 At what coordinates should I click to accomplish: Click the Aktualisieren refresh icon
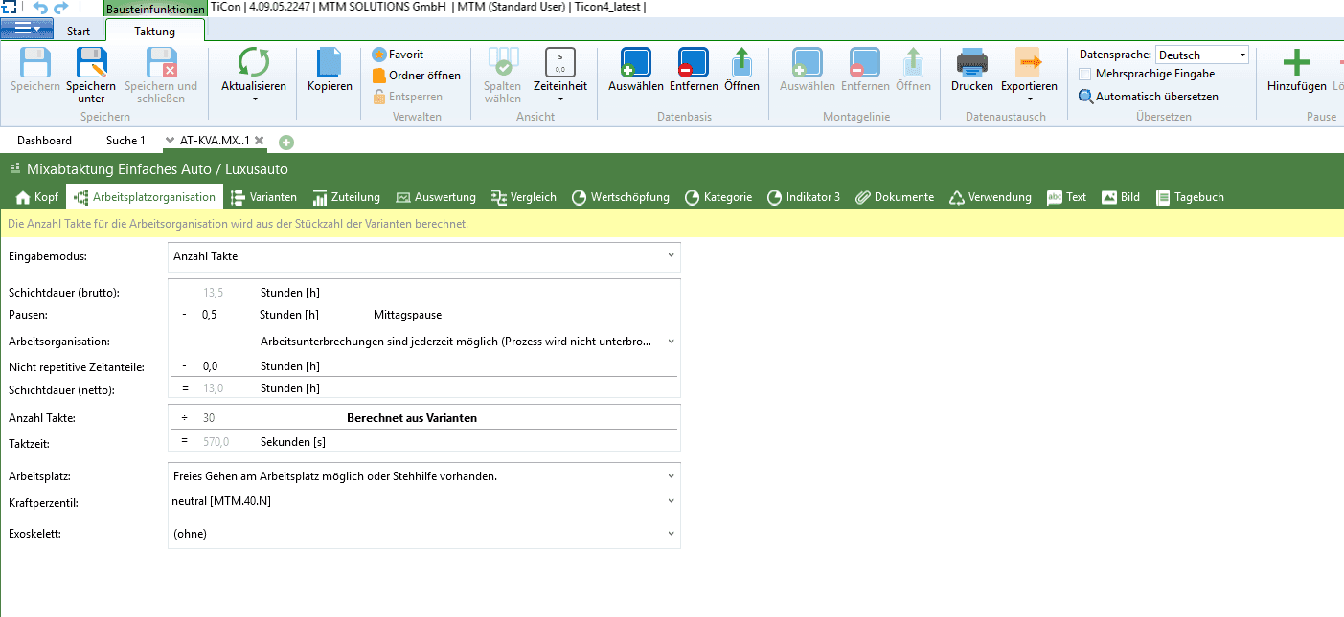[254, 63]
